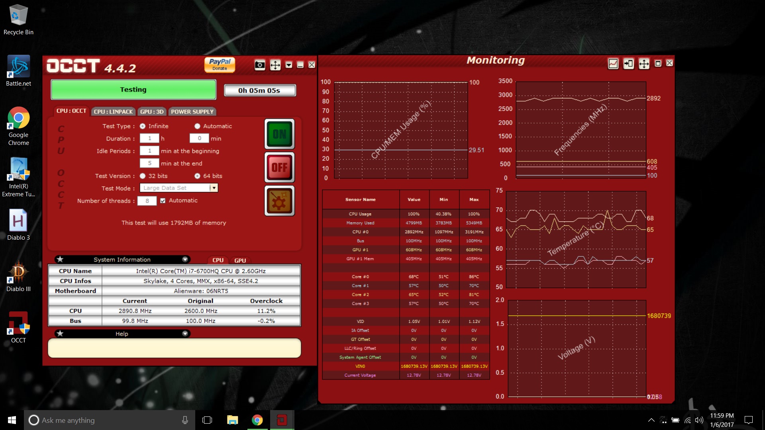
Task: Click the green Testing status bar
Action: (x=133, y=90)
